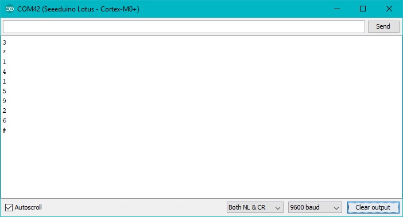Minimize the COM42 serial monitor window
This screenshot has height=217, width=403.
[337, 9]
